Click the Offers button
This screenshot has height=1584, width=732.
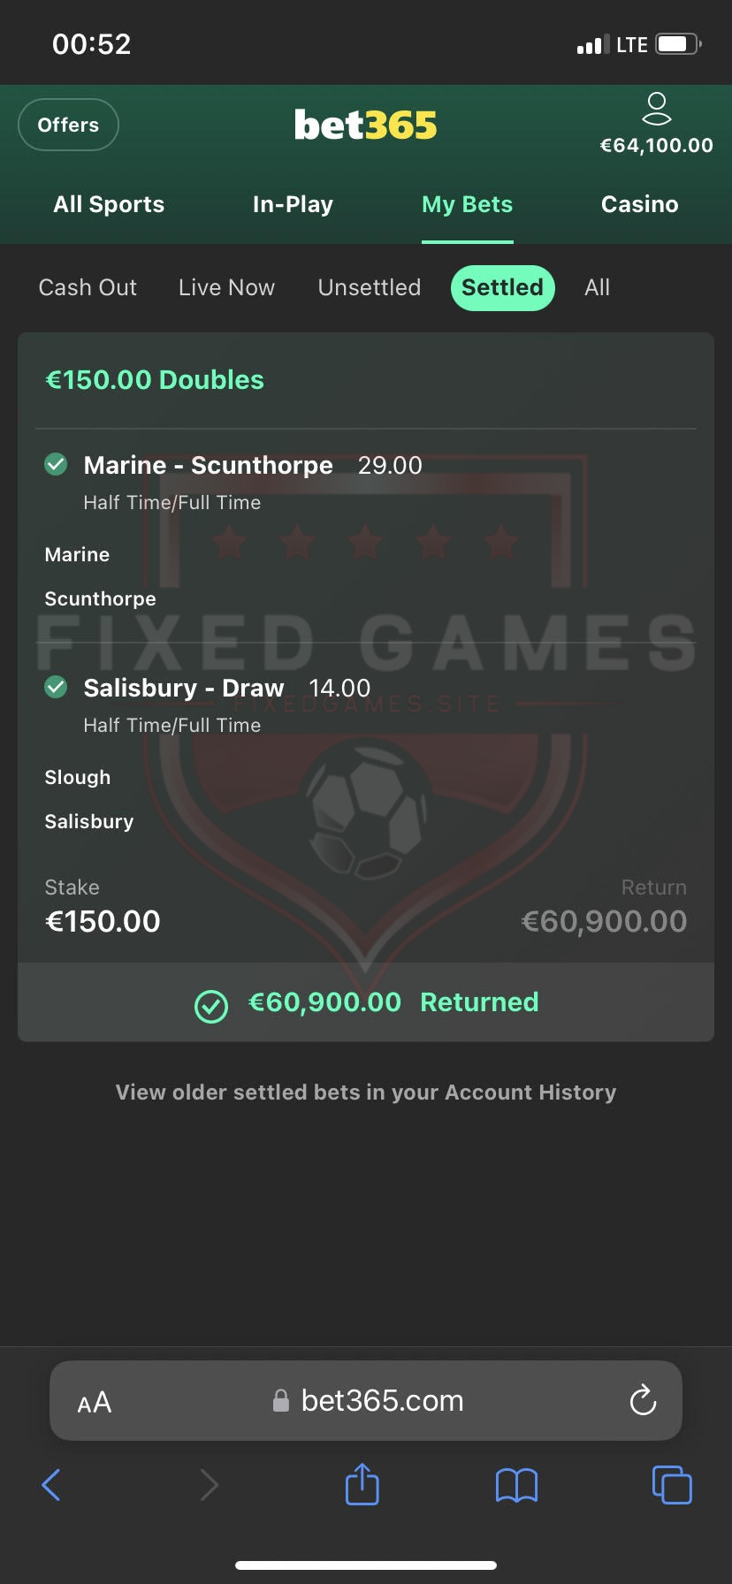[68, 125]
